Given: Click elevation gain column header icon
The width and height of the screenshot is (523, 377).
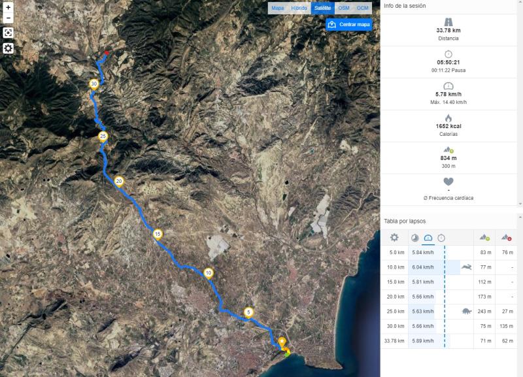Looking at the screenshot, I should click(484, 238).
